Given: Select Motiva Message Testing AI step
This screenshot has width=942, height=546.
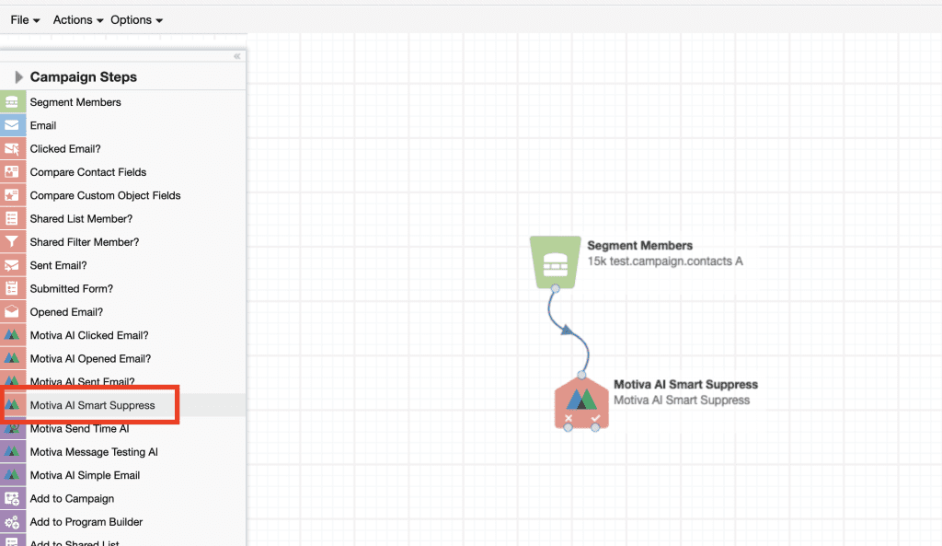Looking at the screenshot, I should [94, 452].
